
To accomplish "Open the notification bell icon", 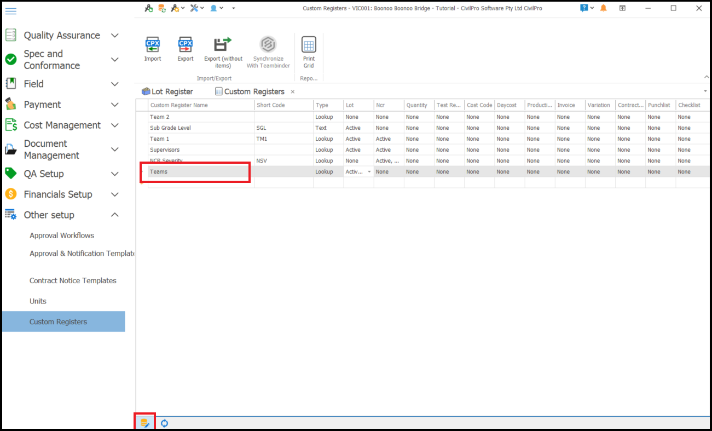I will tap(604, 8).
